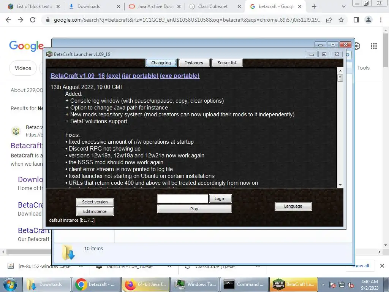Go back in Chrome
The width and height of the screenshot is (389, 292).
tap(8, 20)
